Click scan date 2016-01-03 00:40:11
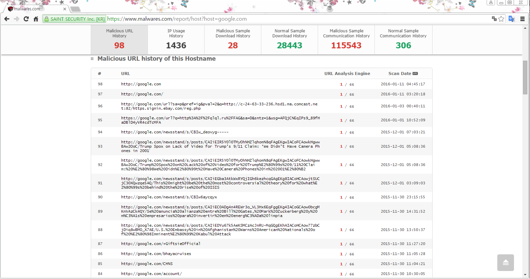Screen dimensions: 530x279 (403, 106)
